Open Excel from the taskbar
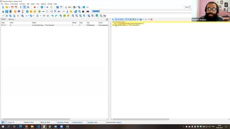 coord(67,126)
